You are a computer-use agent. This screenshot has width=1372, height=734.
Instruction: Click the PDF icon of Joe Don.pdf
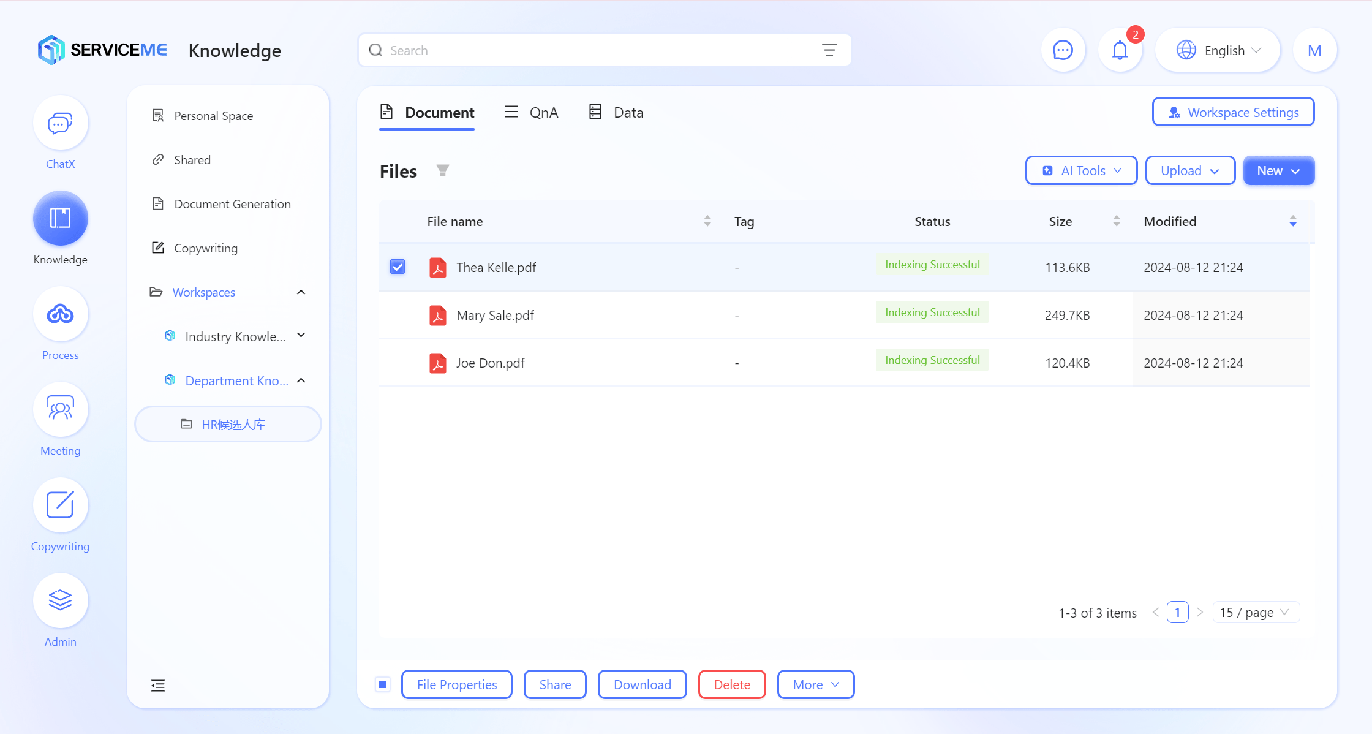437,363
